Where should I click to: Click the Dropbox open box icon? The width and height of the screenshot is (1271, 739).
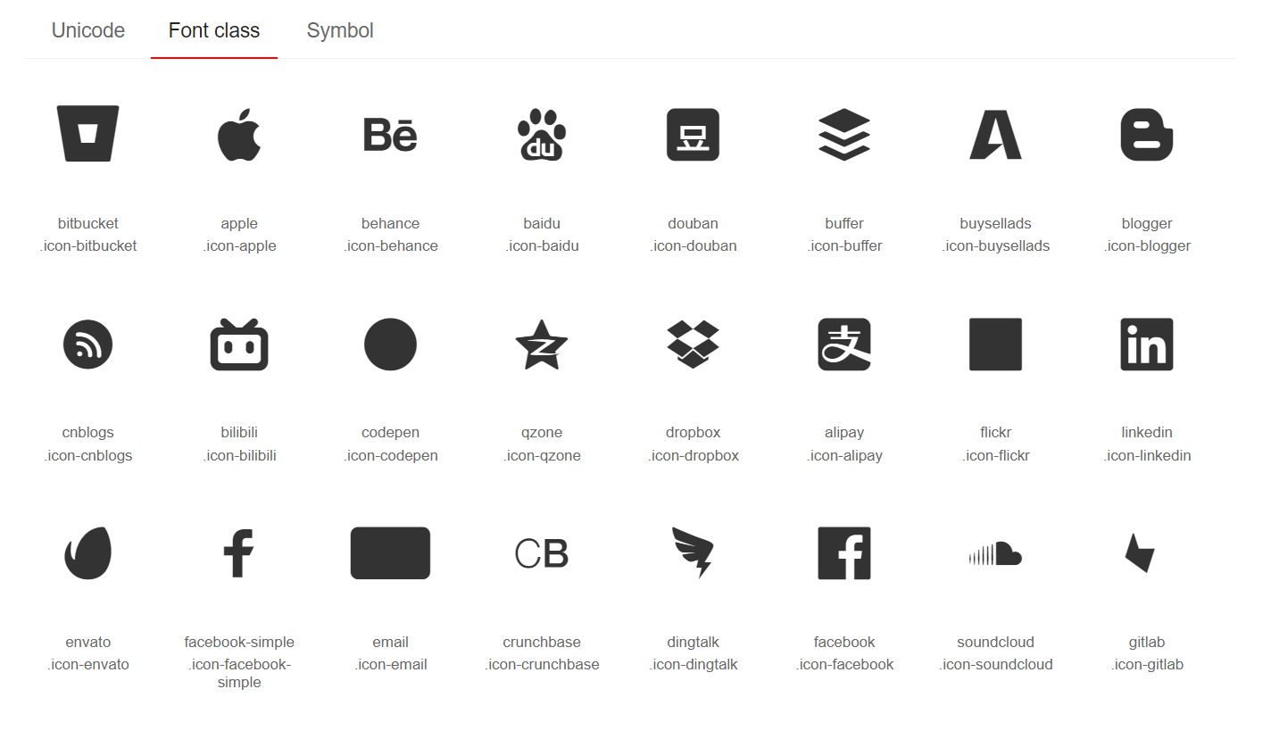click(x=693, y=345)
